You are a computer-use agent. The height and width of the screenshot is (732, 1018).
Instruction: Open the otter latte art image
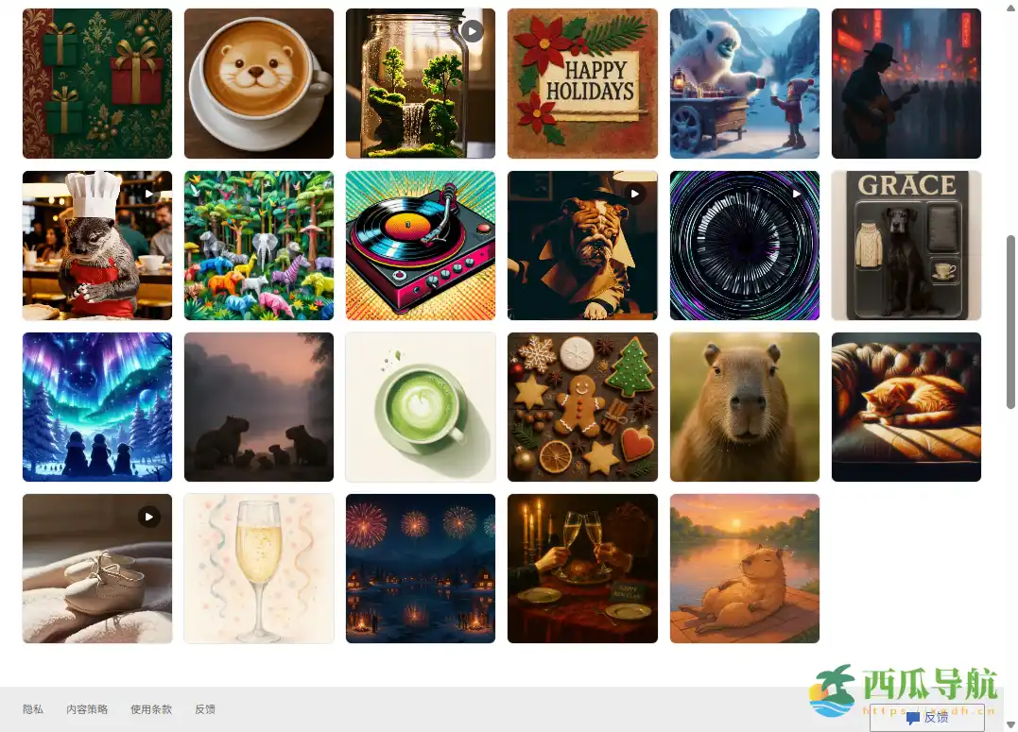[x=259, y=84]
